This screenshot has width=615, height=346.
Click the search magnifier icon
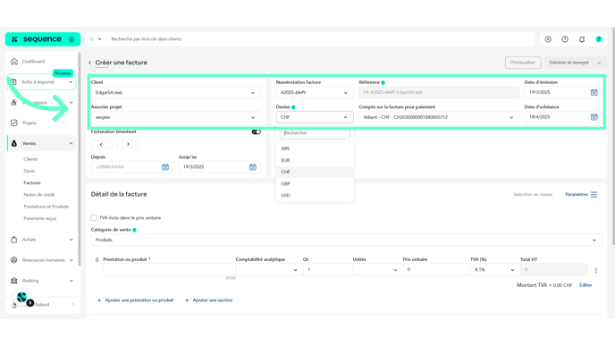click(x=92, y=39)
